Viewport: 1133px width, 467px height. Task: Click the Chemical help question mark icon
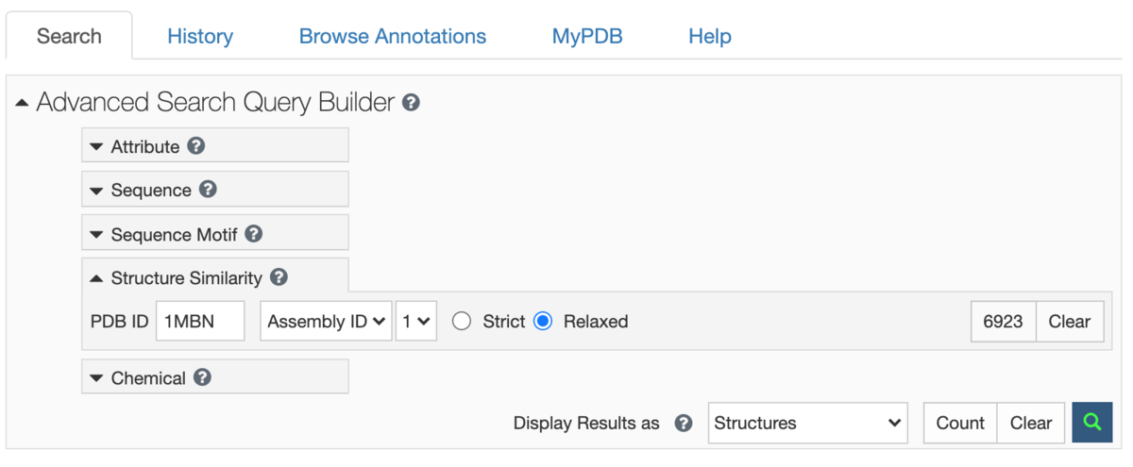[202, 377]
